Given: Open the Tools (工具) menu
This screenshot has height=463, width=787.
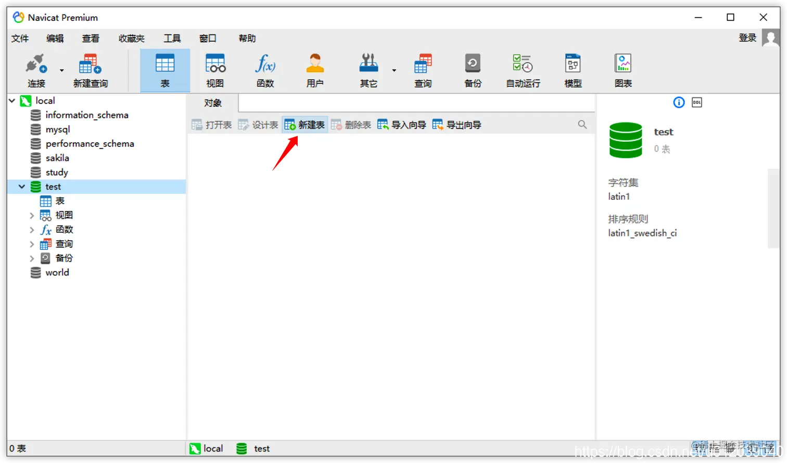Looking at the screenshot, I should click(172, 38).
